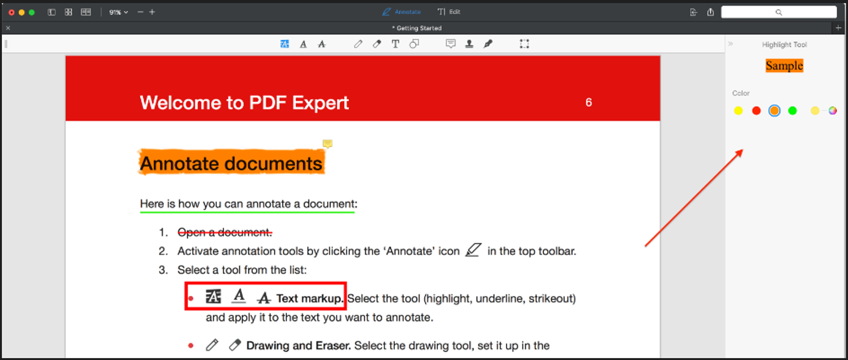This screenshot has height=360, width=848.
Task: Choose the orange highlight color
Action: point(775,111)
